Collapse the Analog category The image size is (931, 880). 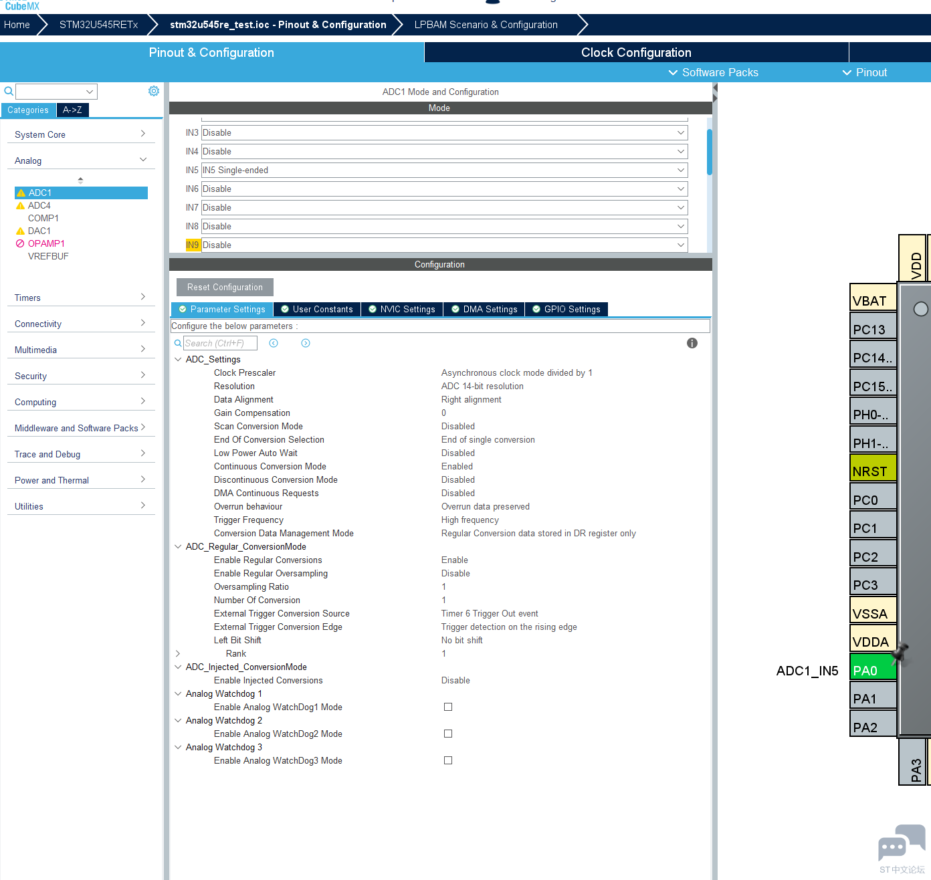81,160
